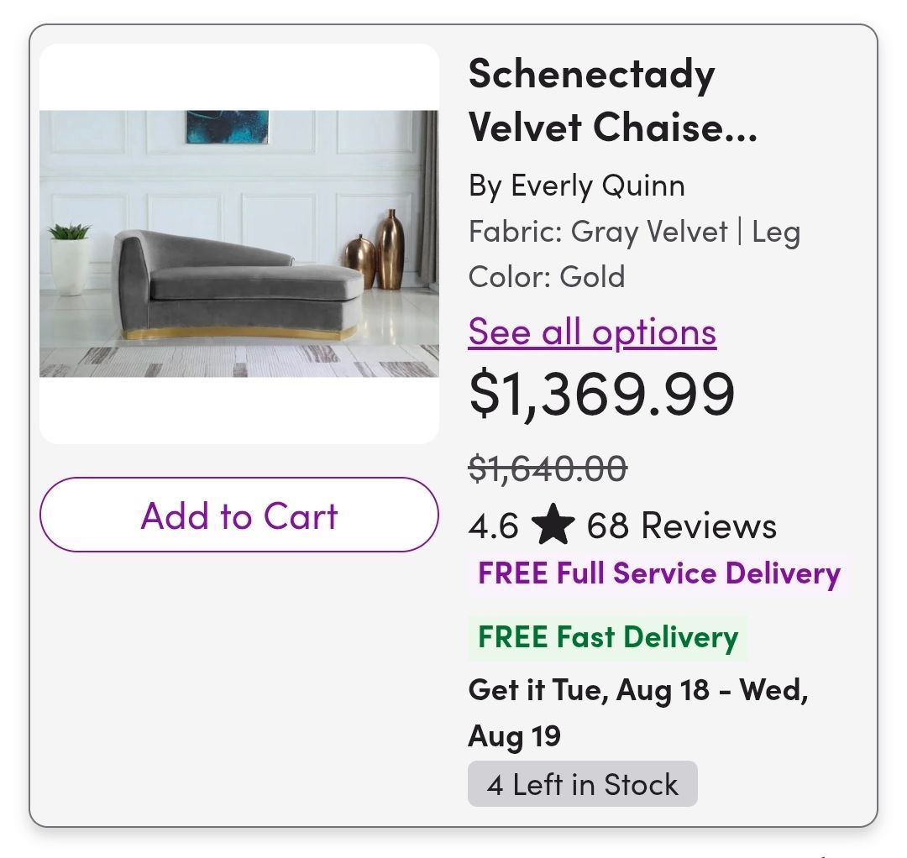Click the Fabric: Gray Velvet description
The image size is (907, 858).
click(x=598, y=232)
